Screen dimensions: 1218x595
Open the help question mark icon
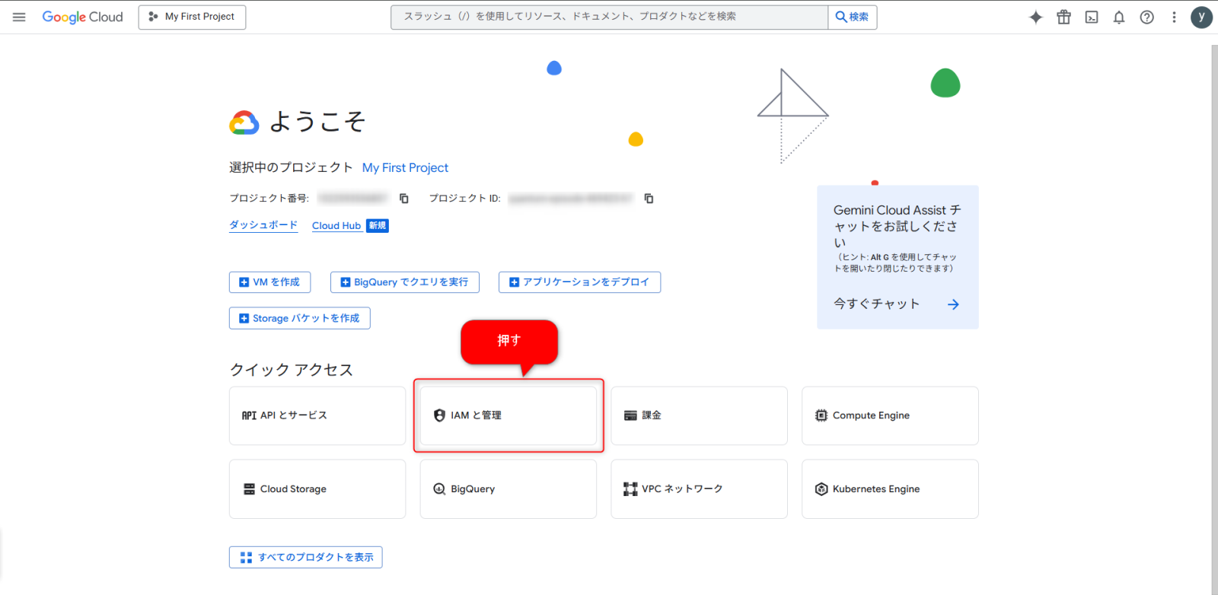(x=1146, y=17)
